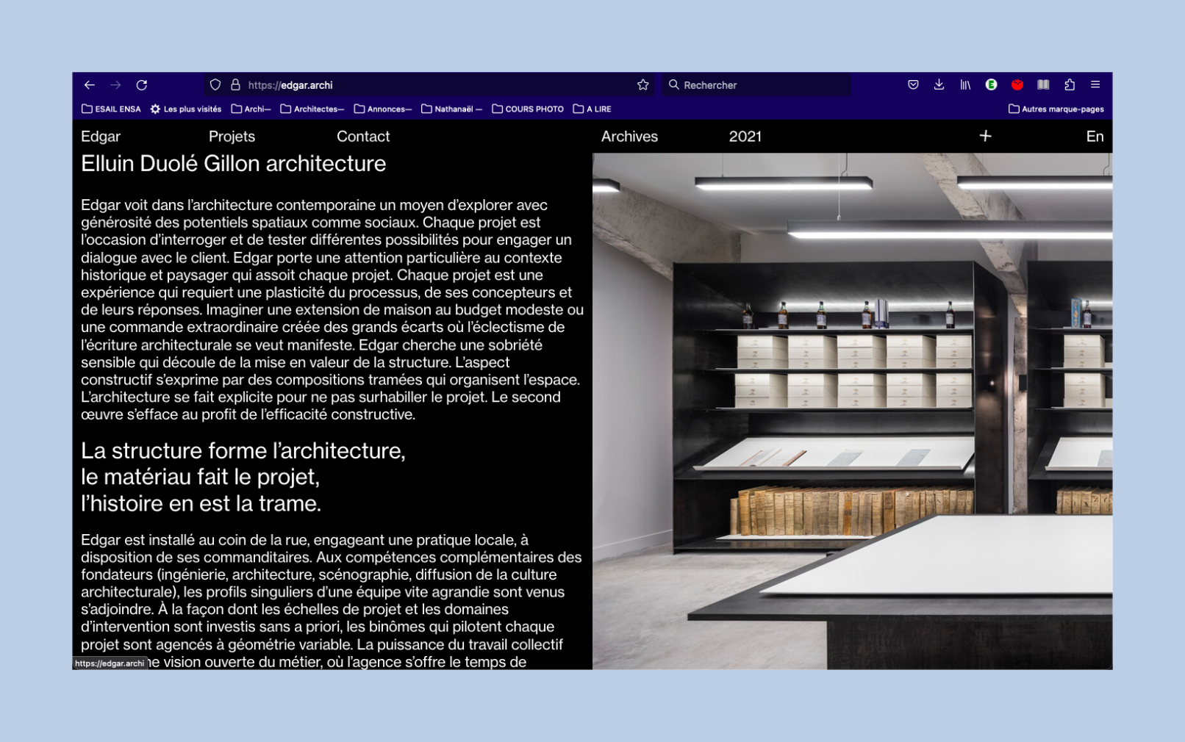The height and width of the screenshot is (742, 1185).
Task: Open the Annonces bookmark folder
Action: 383,109
